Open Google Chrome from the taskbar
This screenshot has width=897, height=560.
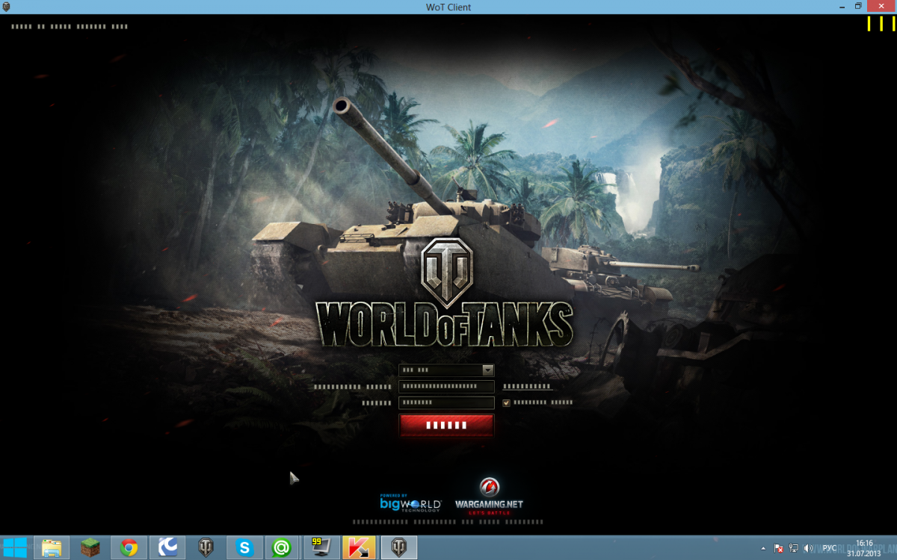(129, 547)
